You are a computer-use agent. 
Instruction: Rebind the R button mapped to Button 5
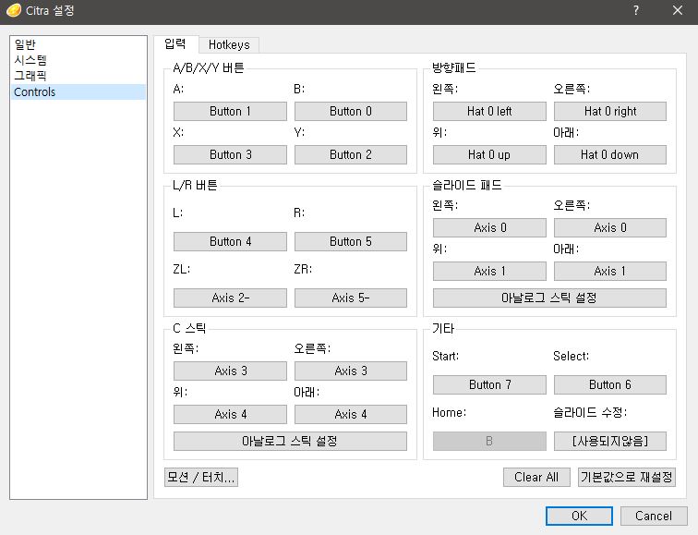pos(351,241)
